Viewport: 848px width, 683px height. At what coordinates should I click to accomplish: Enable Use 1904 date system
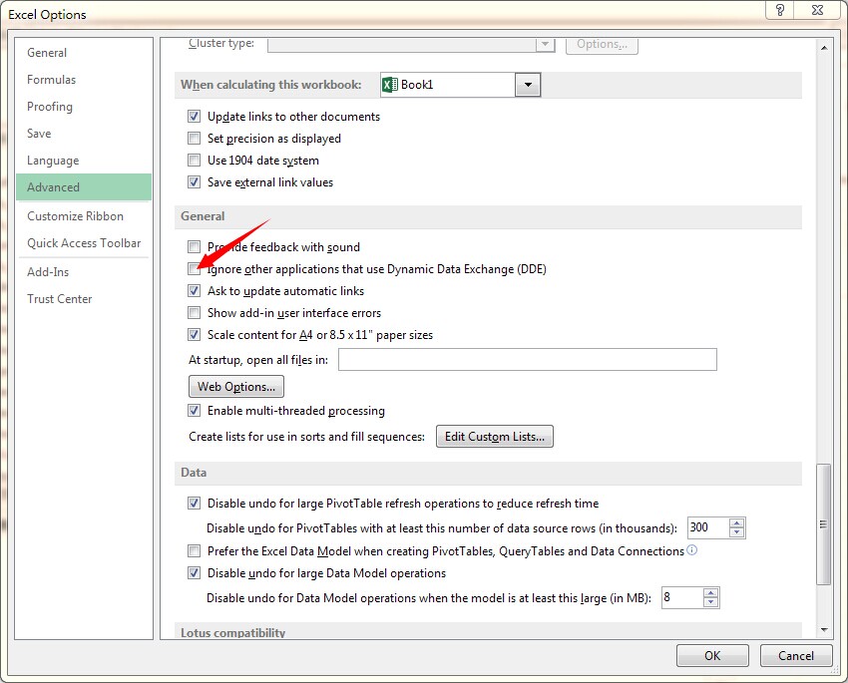[x=194, y=160]
